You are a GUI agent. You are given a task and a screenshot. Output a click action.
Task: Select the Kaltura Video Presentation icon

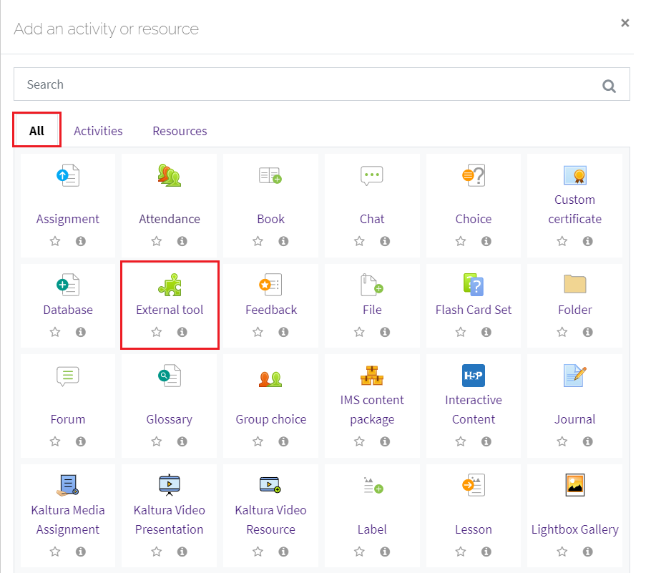(x=170, y=485)
